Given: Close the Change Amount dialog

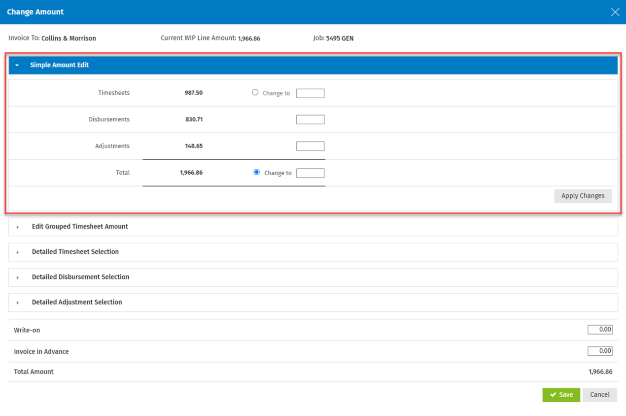Looking at the screenshot, I should (615, 12).
